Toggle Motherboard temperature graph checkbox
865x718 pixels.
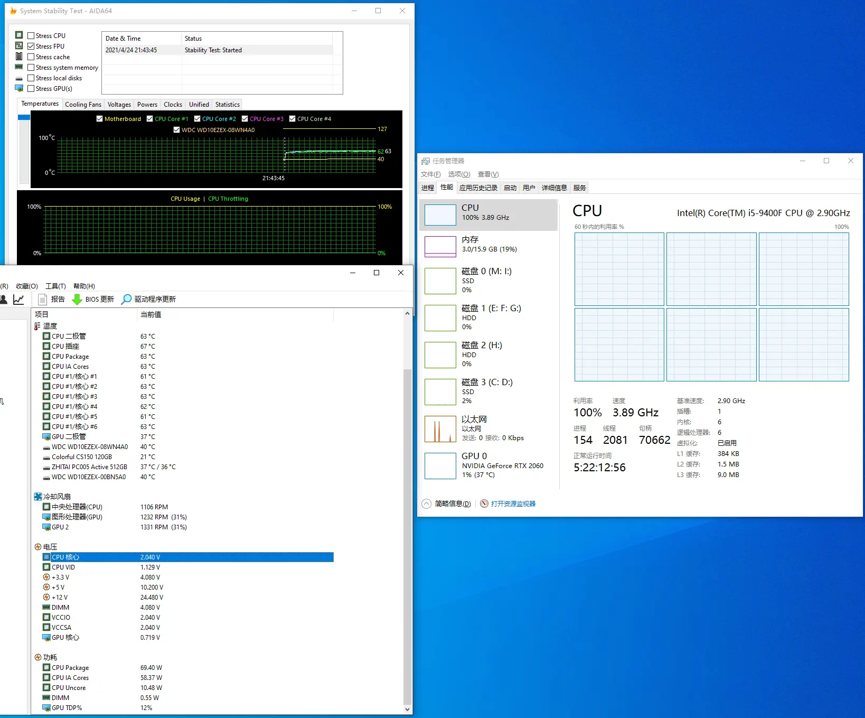pyautogui.click(x=99, y=119)
